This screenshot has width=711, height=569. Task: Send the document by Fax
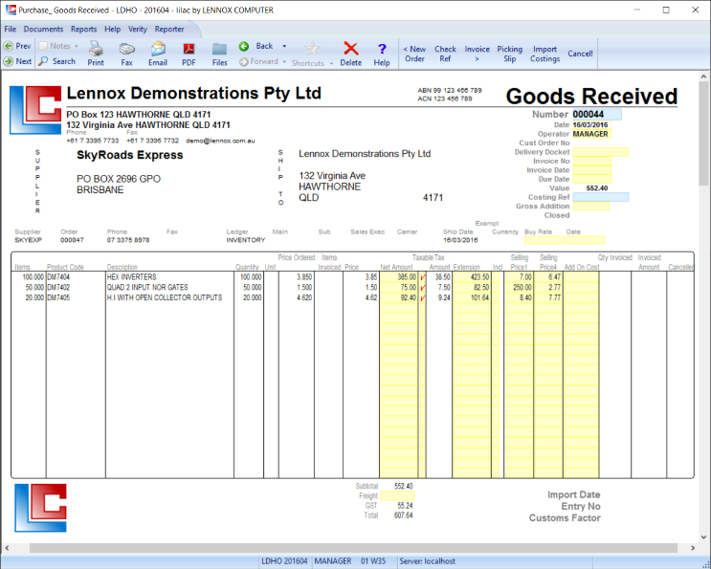(x=127, y=54)
